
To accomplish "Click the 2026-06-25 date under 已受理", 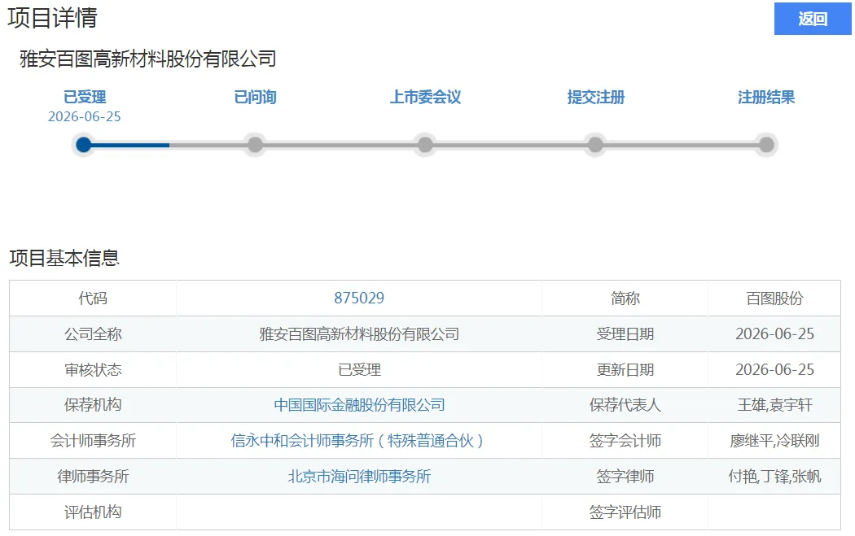I will [x=85, y=116].
